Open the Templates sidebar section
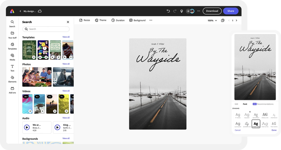 pos(12,46)
